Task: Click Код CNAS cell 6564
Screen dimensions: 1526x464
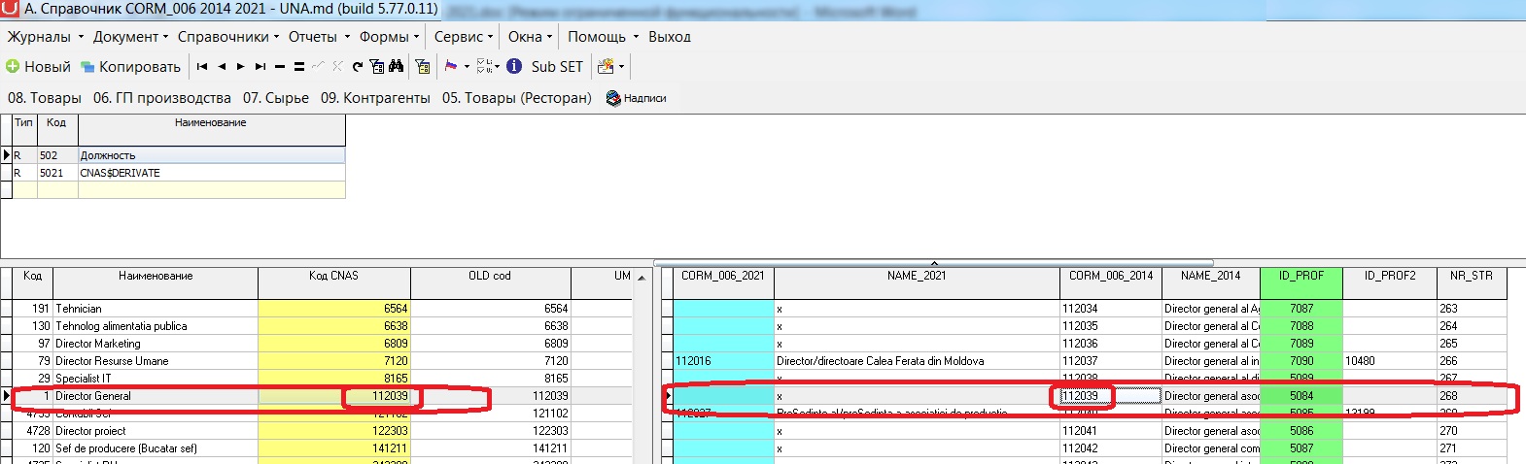Action: pyautogui.click(x=334, y=309)
